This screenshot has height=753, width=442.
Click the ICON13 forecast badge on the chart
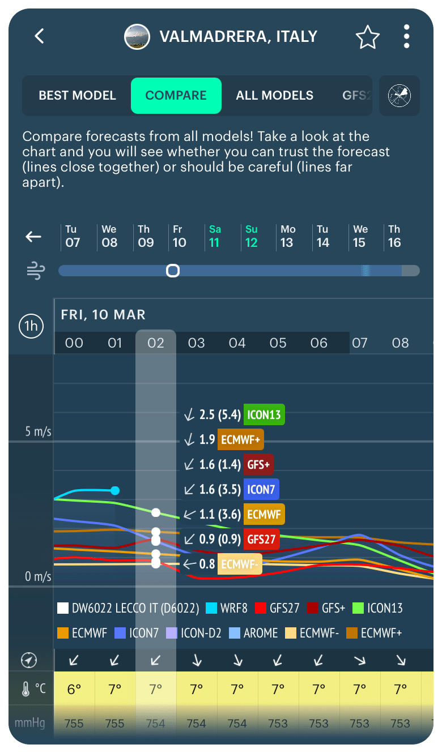point(264,414)
